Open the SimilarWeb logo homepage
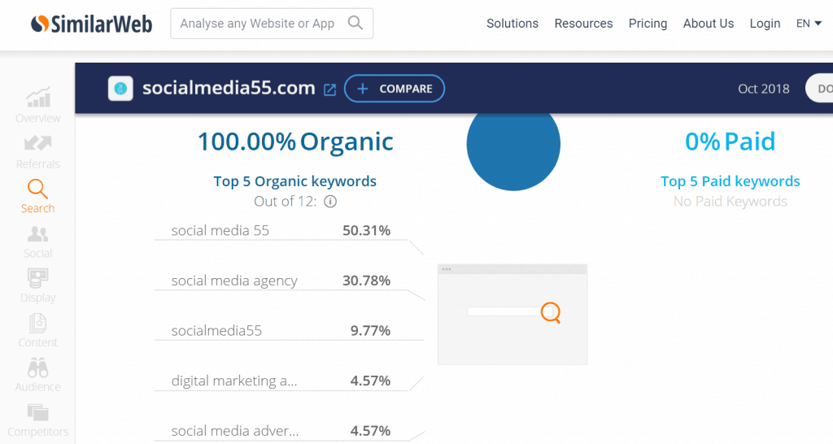The width and height of the screenshot is (833, 444). tap(91, 24)
